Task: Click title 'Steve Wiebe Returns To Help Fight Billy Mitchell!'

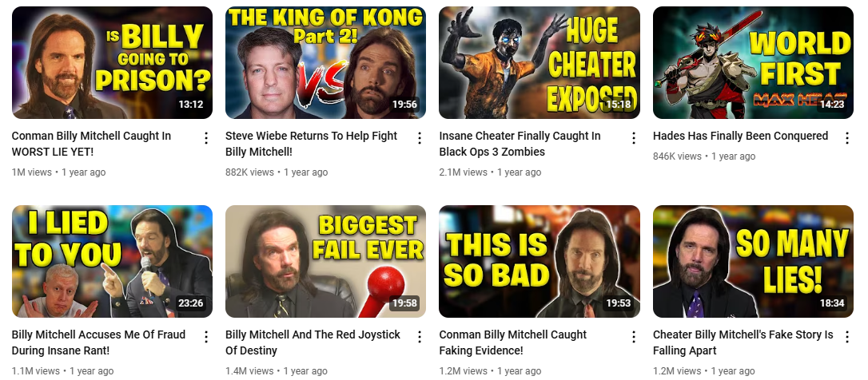Action: click(x=311, y=144)
